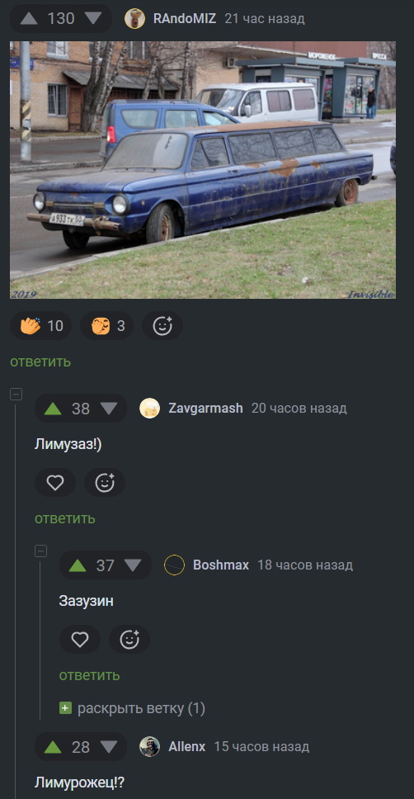Add emoji reaction to Zavgarmash's comment
Viewport: 414px width, 799px height.
coord(105,483)
